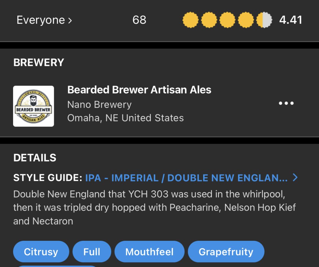
Task: Tap the half-filled fifth rating cap
Action: pos(264,20)
